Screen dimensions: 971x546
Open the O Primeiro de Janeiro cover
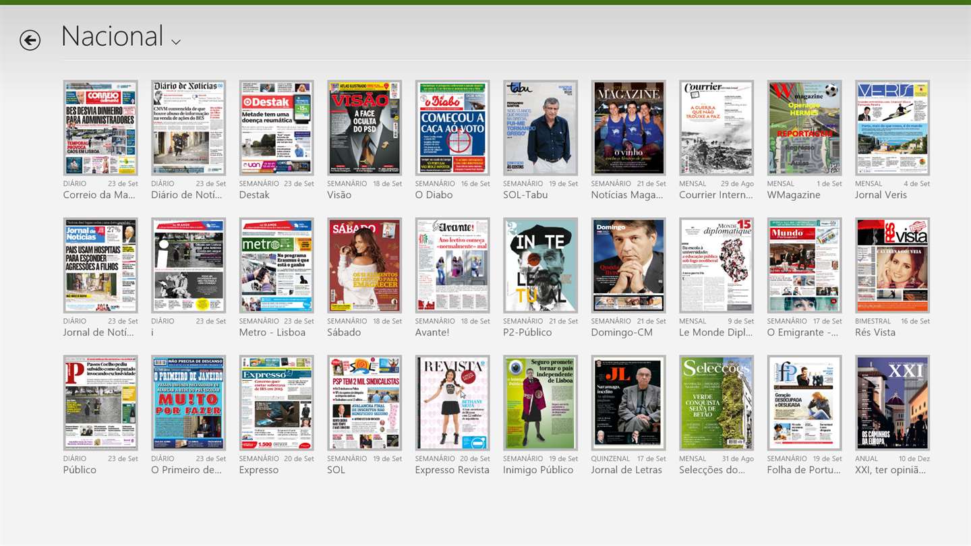(188, 403)
